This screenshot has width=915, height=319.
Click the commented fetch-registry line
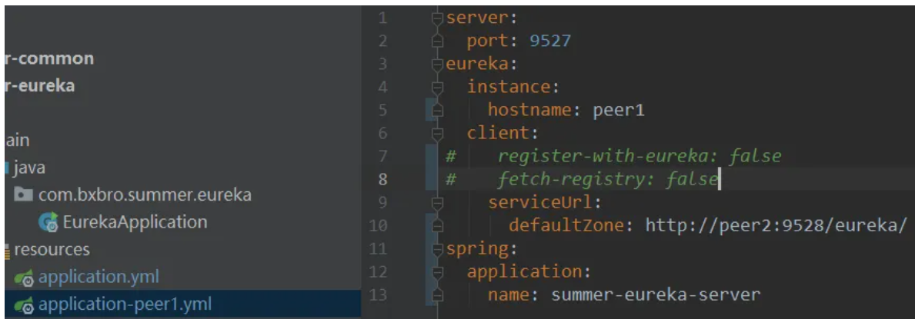pyautogui.click(x=581, y=180)
